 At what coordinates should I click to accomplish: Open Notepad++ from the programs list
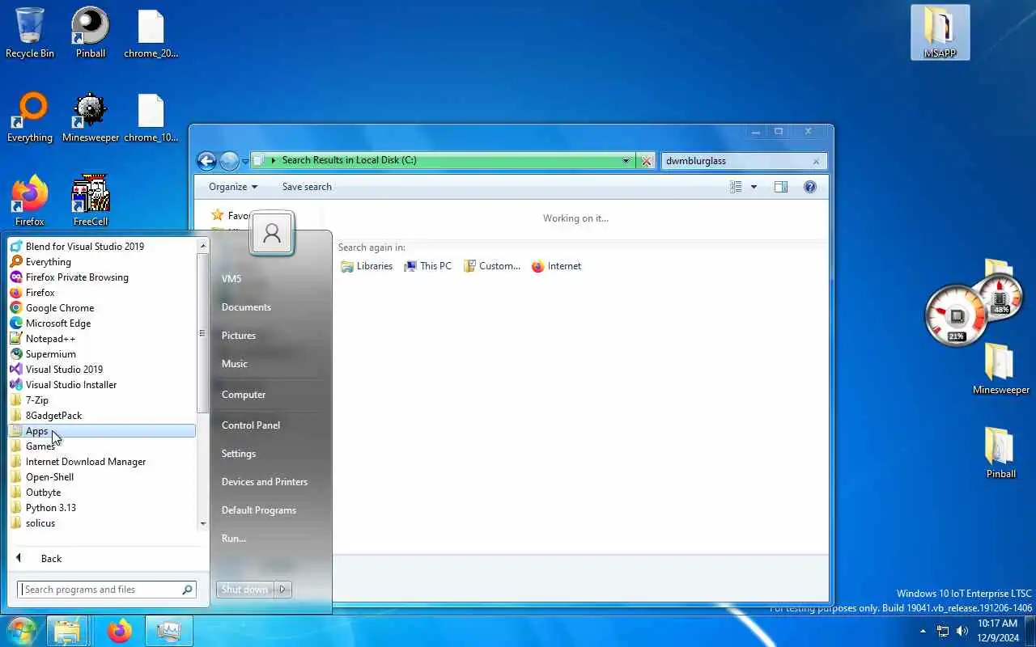[102, 339]
